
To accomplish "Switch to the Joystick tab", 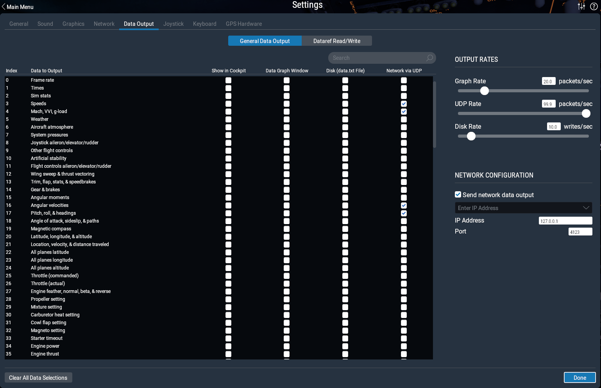I will click(x=173, y=24).
